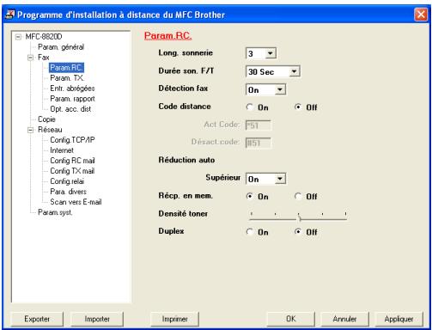Open Param. rapport settings
Screen dimensions: 432x330
coord(72,99)
